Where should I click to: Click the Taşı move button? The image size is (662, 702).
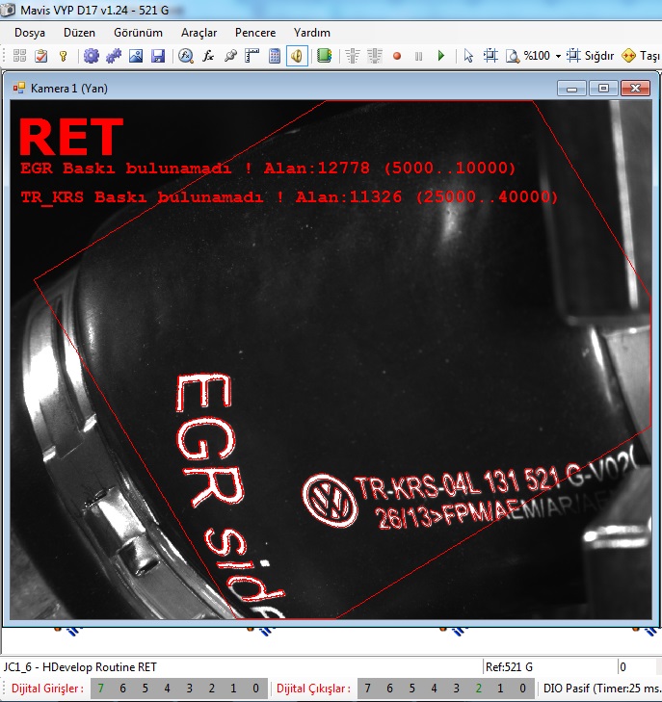click(642, 56)
